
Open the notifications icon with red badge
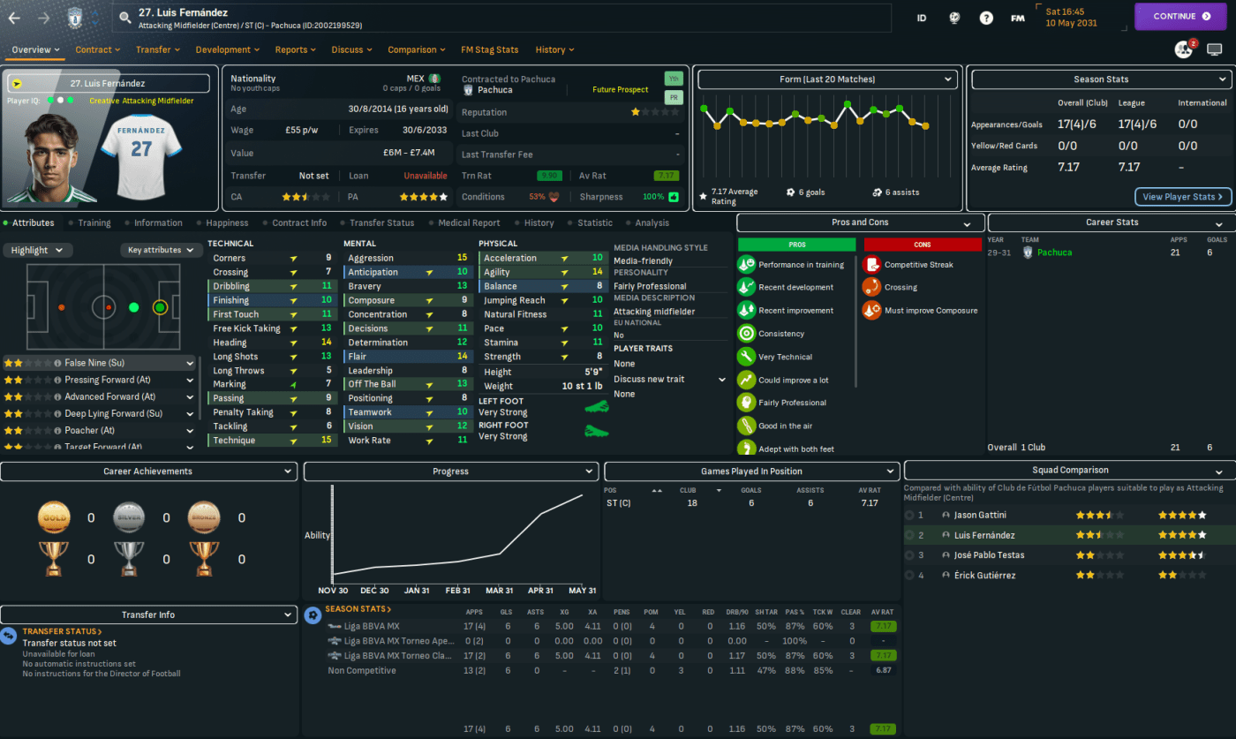tap(1183, 49)
